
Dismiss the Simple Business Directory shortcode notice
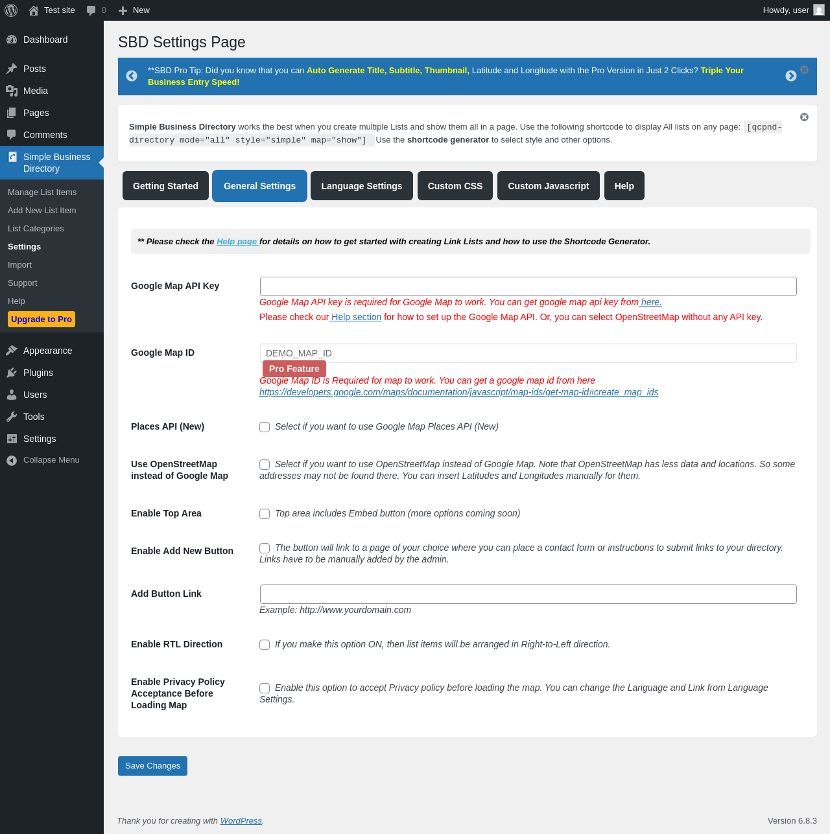804,117
